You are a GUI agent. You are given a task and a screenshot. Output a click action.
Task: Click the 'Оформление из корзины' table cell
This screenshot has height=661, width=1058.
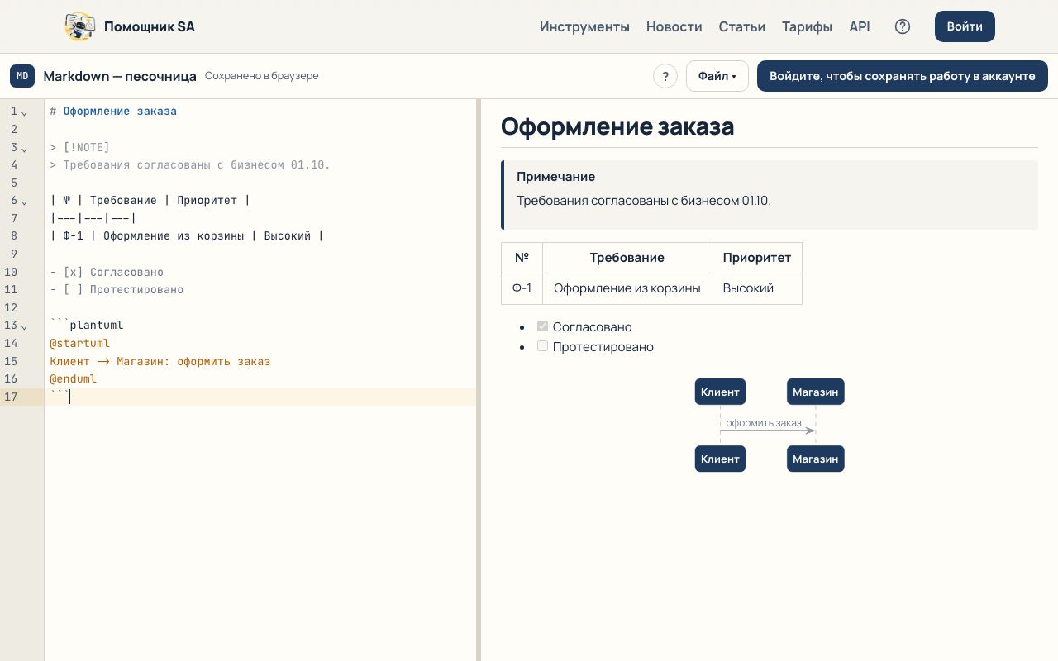[x=627, y=288]
